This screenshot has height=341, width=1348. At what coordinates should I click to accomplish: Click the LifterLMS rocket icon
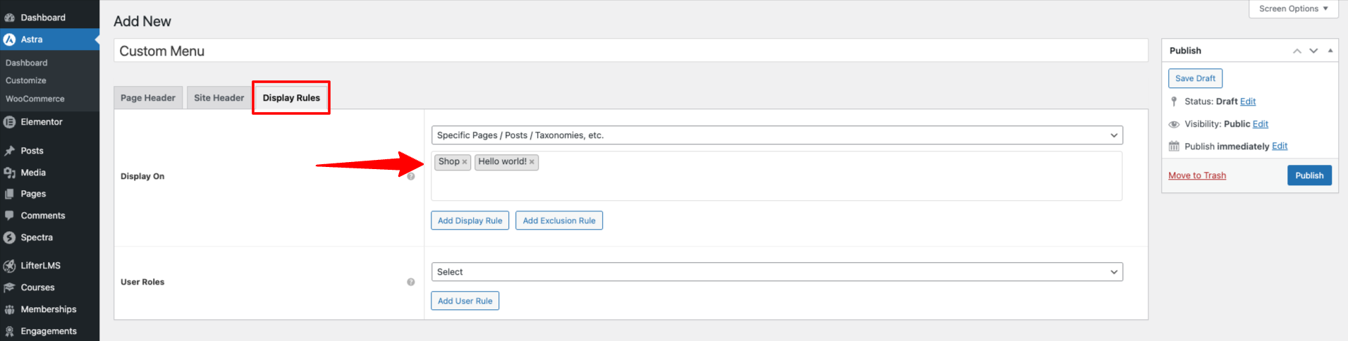(9, 266)
